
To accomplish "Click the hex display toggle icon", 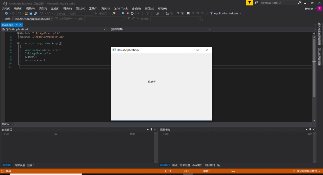I will pos(158,13).
